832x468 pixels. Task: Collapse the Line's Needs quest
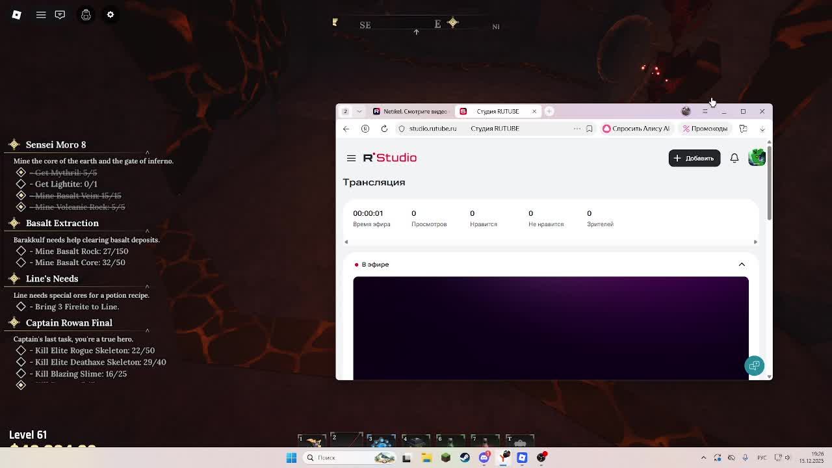pyautogui.click(x=147, y=287)
